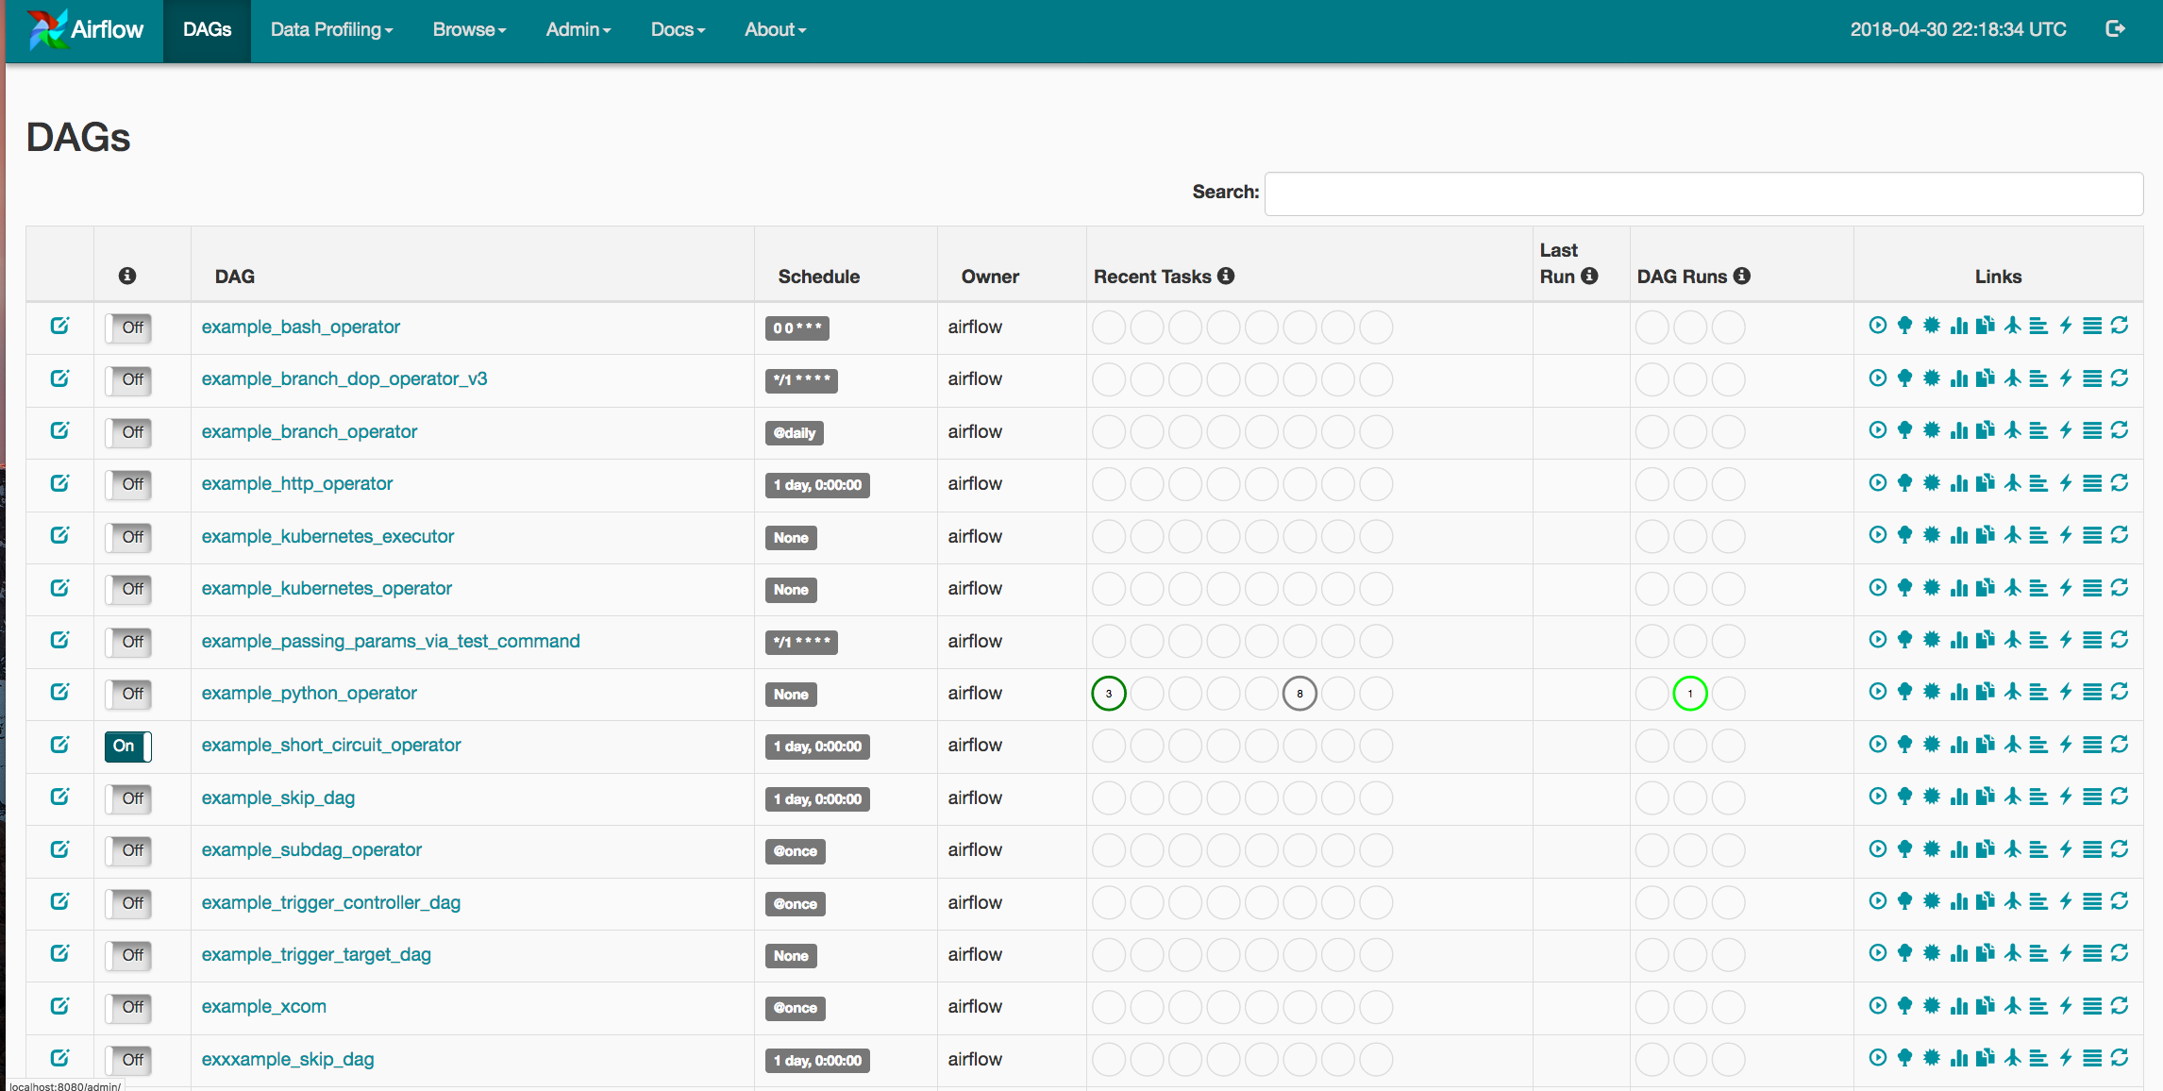Screen dimensions: 2163x1091
Task: Toggle the On switch for example_short_circuit_operator
Action: coord(128,745)
